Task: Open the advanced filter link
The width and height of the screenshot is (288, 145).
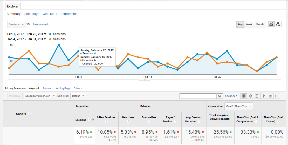Action: (231, 96)
